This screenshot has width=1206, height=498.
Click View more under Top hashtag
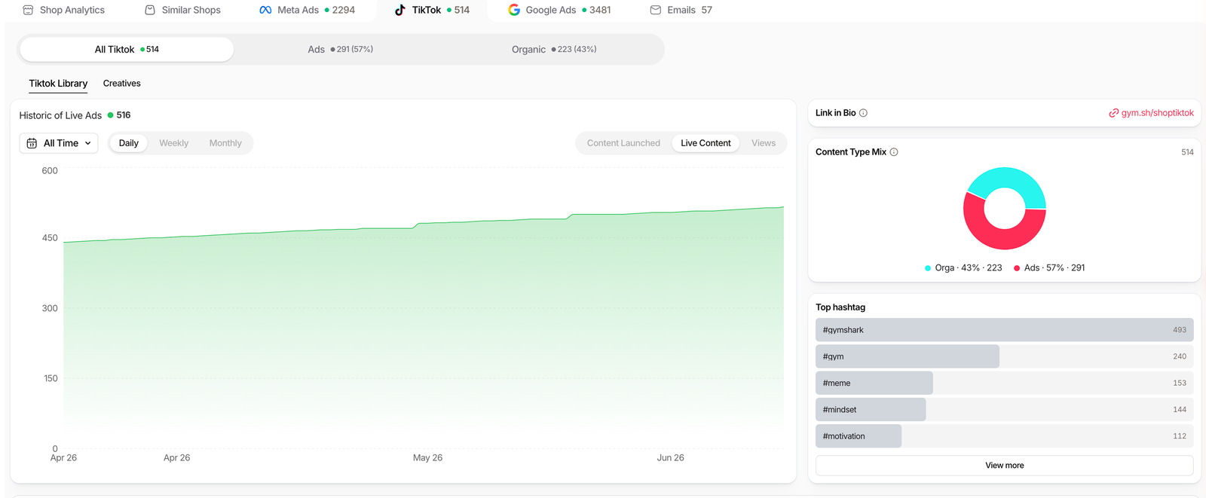pyautogui.click(x=1004, y=466)
